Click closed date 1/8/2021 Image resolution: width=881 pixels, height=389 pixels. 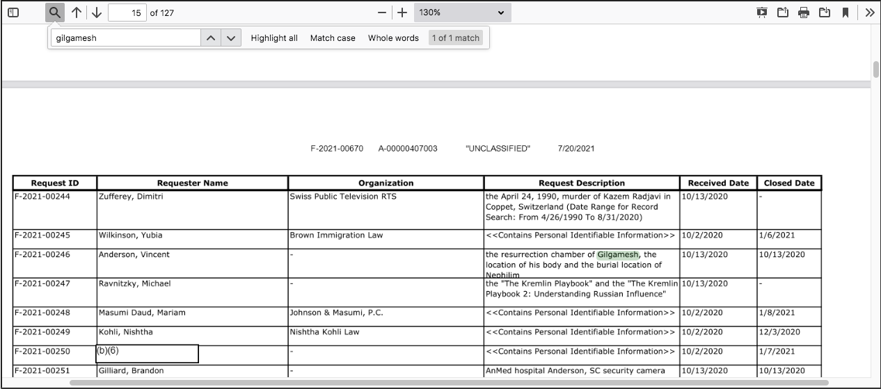(x=777, y=313)
